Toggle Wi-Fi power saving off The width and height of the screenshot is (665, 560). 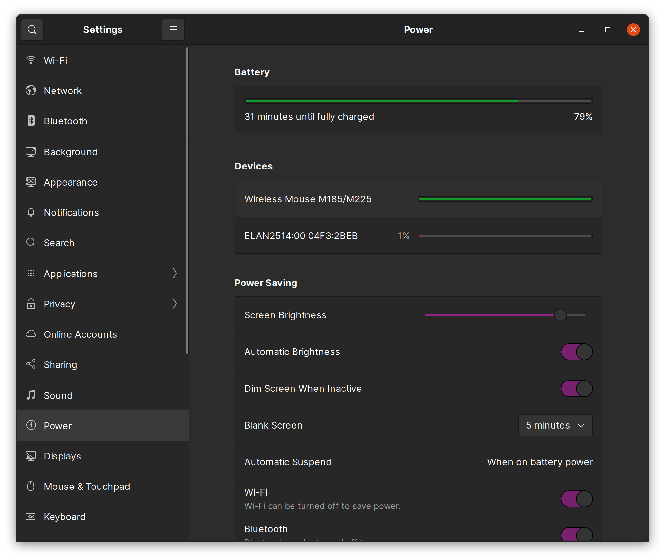pos(576,499)
